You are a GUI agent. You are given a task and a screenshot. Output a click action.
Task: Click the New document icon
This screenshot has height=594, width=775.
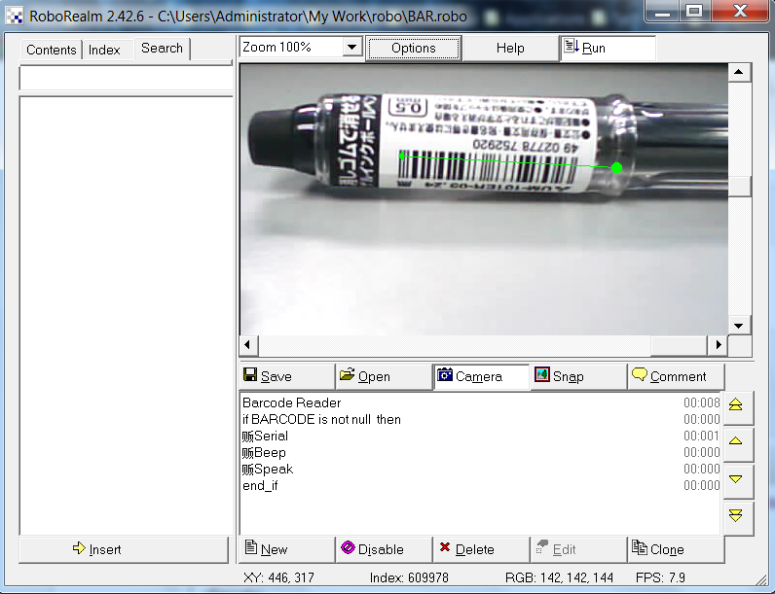pyautogui.click(x=251, y=546)
